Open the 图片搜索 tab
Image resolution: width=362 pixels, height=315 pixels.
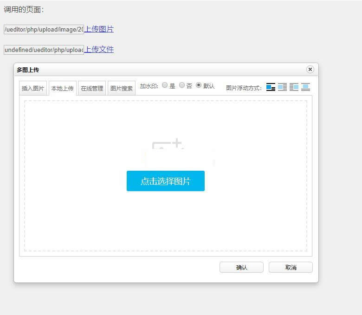(122, 88)
